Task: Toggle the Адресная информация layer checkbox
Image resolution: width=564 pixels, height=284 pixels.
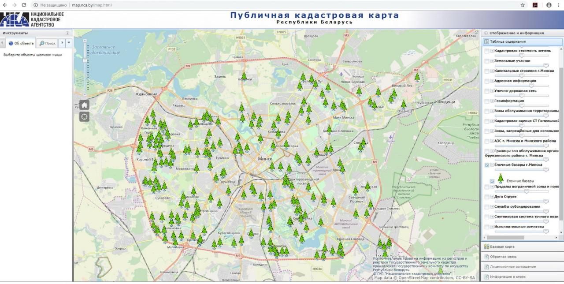Action: tap(487, 81)
